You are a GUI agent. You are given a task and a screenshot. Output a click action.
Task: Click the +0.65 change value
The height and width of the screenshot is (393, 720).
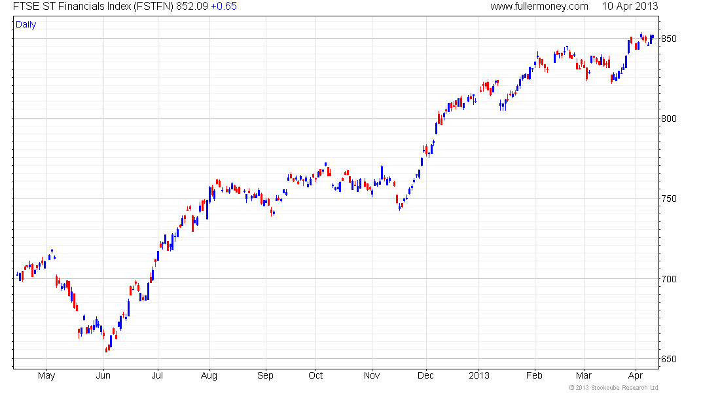click(x=224, y=7)
